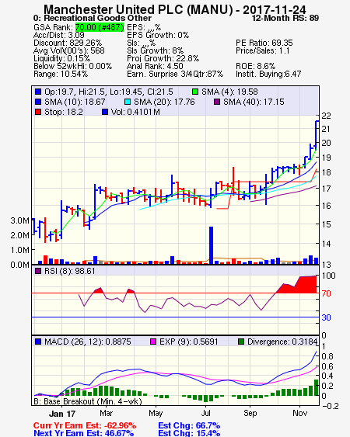The width and height of the screenshot is (350, 437).
Task: Click the 'Vol: 0.4101M' legend text
Action: pos(135,112)
